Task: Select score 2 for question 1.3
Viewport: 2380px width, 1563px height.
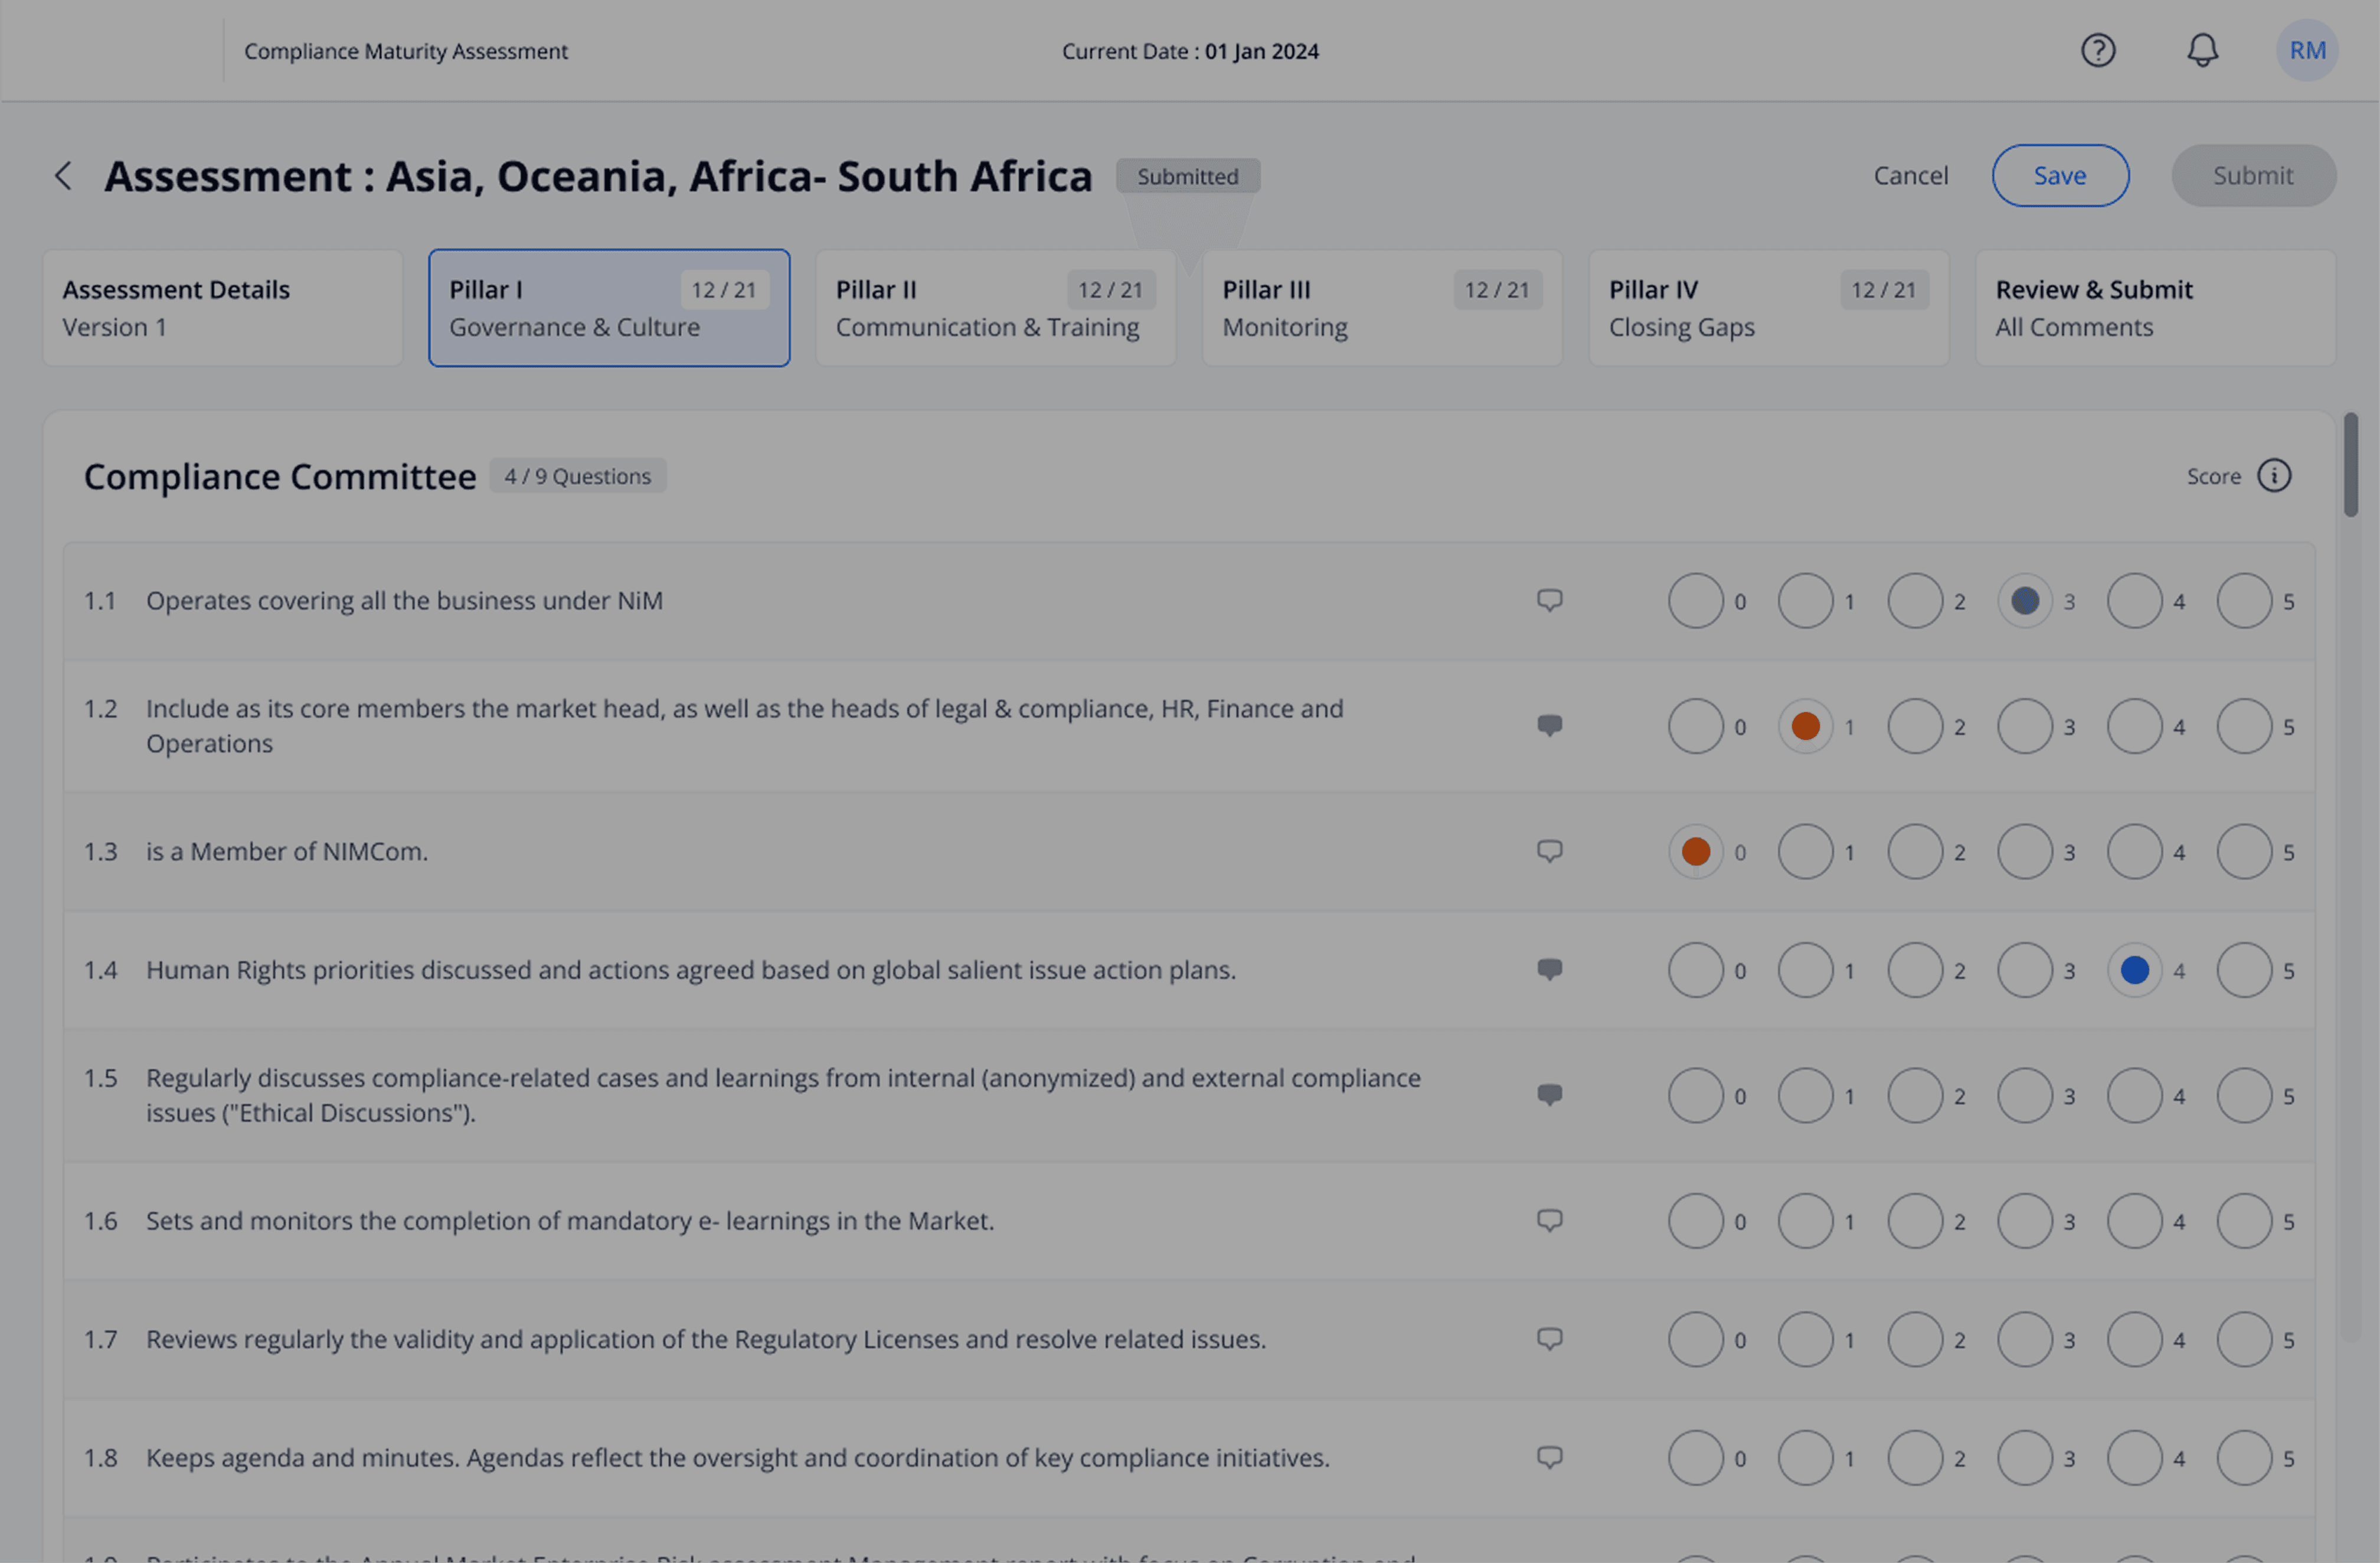Action: [x=1915, y=853]
